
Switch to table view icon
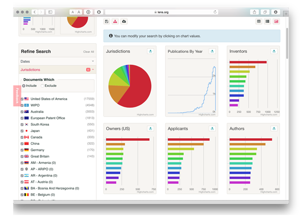(259, 22)
